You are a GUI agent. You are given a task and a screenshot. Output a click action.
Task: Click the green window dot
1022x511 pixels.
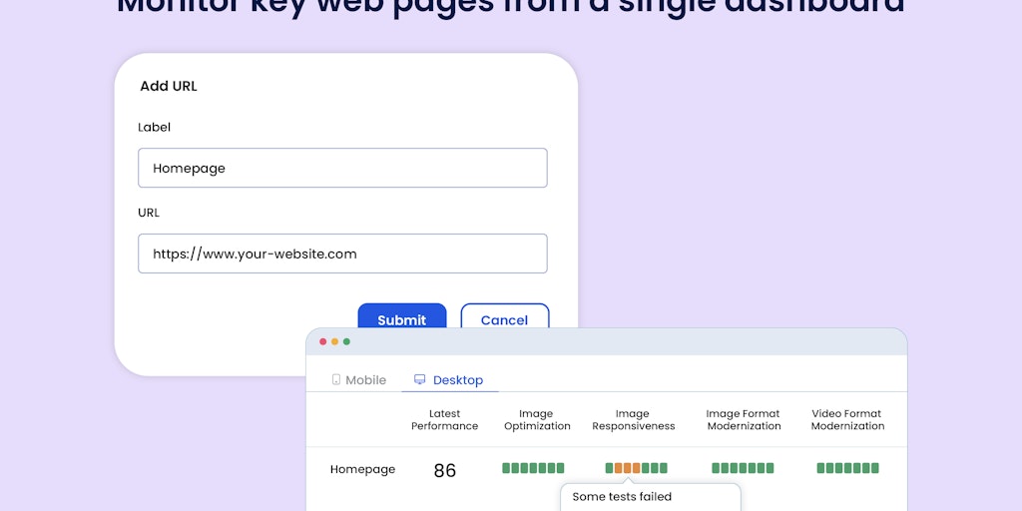click(x=346, y=341)
